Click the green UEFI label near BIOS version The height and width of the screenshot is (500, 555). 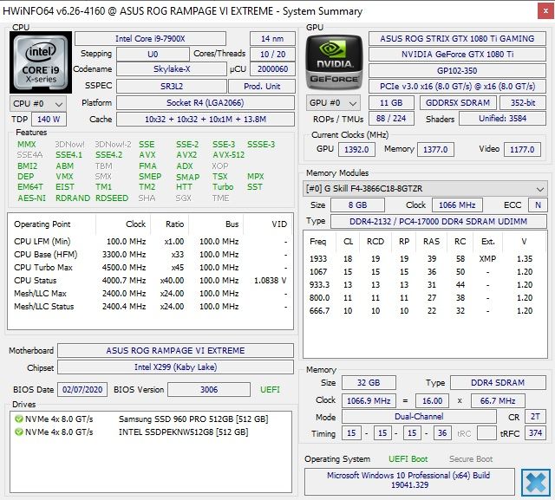coord(270,390)
